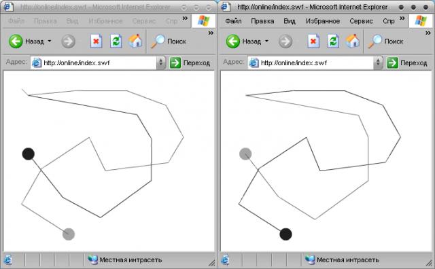435x269 pixels.
Task: Click IE icon in right window title bar
Action: click(225, 6)
